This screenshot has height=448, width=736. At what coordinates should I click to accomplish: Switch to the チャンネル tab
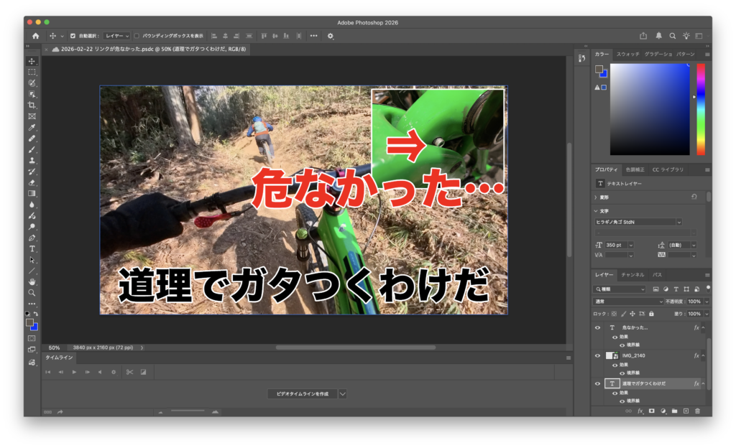coord(632,275)
